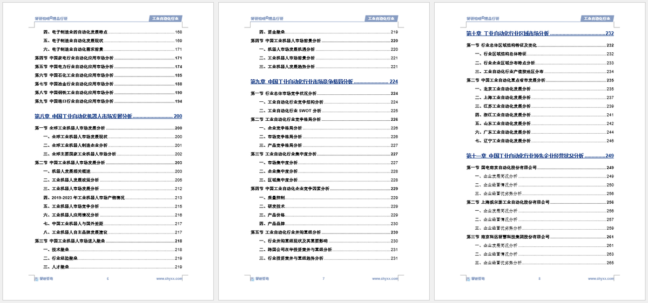Click the footer logo icon on page 8
Image resolution: width=648 pixels, height=303 pixels.
(468, 279)
